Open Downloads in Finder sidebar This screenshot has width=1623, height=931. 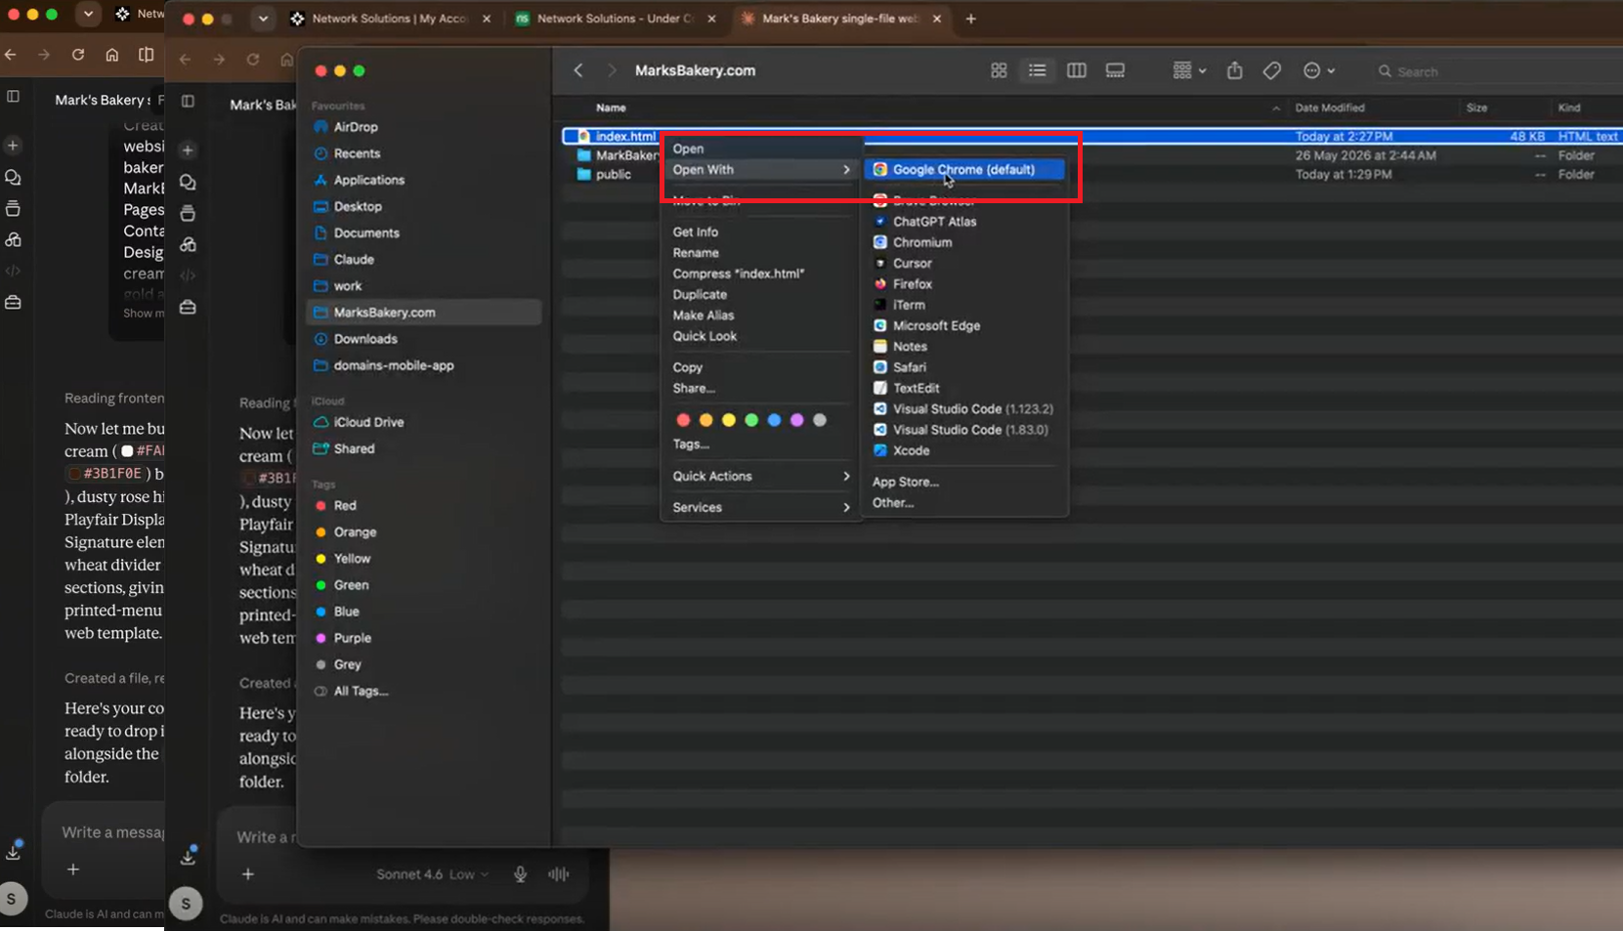pos(365,339)
